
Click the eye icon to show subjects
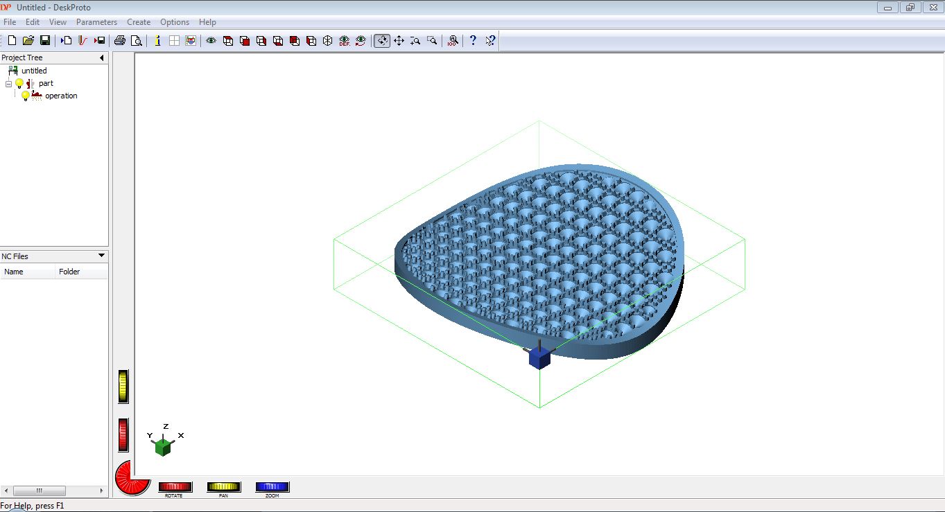[211, 41]
